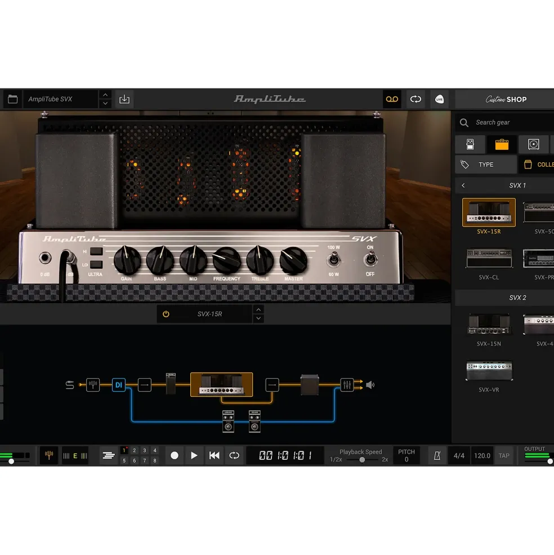Select the stomp pedal gear category
Image resolution: width=554 pixels, height=555 pixels.
coord(470,144)
